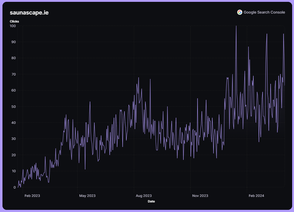Select the Clicks axis title
The width and height of the screenshot is (294, 212).
[x=14, y=21]
